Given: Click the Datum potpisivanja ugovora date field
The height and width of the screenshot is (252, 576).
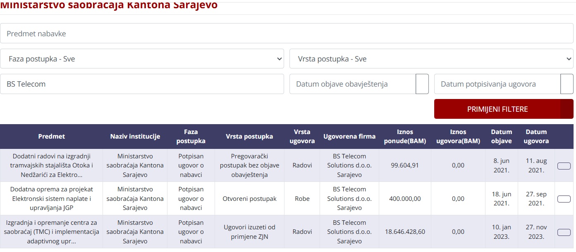Looking at the screenshot, I should tap(497, 84).
